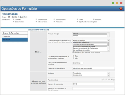Select Ma qualidade do produto option
The height and width of the screenshot is (95, 125).
[x=90, y=50]
